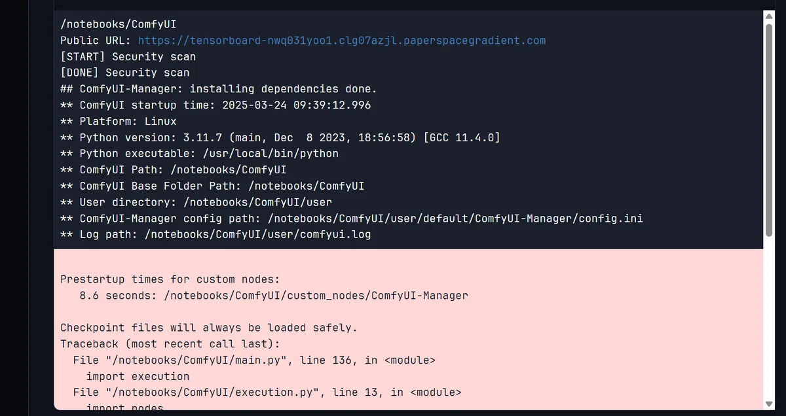786x416 pixels.
Task: Click the /notebooks/ComfyUI path line at the top
Action: tap(109, 24)
